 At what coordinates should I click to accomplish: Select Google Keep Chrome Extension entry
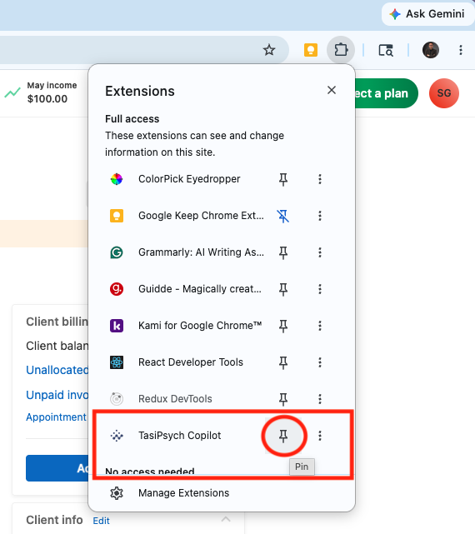click(201, 216)
